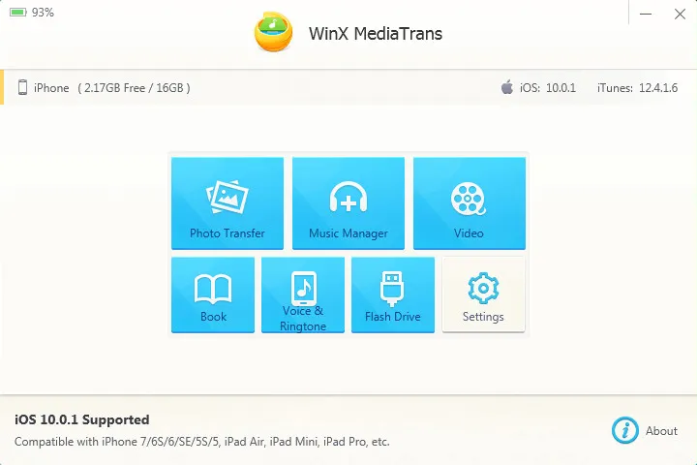The height and width of the screenshot is (465, 698).
Task: Click the iPhone device icon
Action: [22, 87]
